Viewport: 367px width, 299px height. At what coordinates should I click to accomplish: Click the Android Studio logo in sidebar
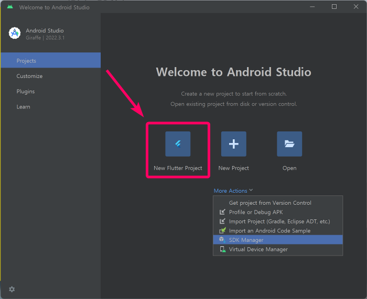15,33
